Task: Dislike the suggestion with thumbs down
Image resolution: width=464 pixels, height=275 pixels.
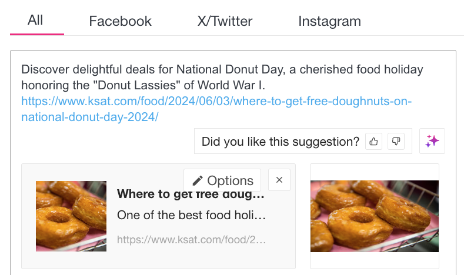Action: (396, 141)
